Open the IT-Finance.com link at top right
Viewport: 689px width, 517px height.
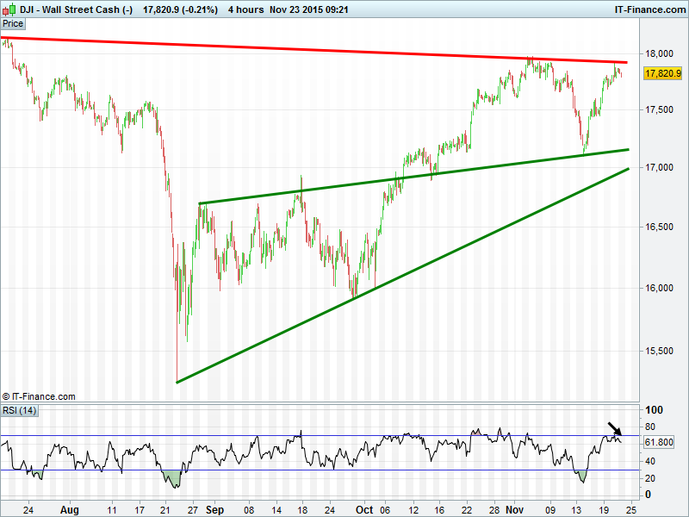pos(650,9)
